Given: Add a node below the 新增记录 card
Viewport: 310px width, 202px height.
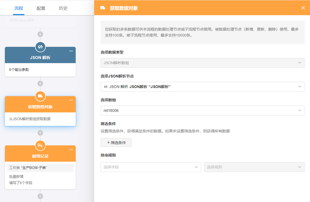Looking at the screenshot, I should (40, 196).
